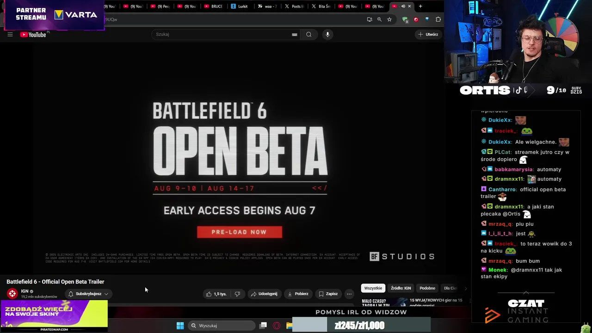Switch to the Lurkit browser tab
This screenshot has width=592, height=333.
click(240, 6)
